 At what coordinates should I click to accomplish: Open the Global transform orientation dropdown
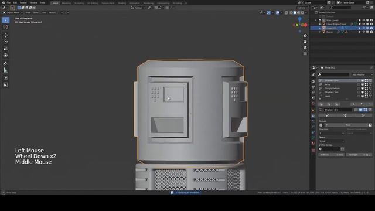click(138, 8)
